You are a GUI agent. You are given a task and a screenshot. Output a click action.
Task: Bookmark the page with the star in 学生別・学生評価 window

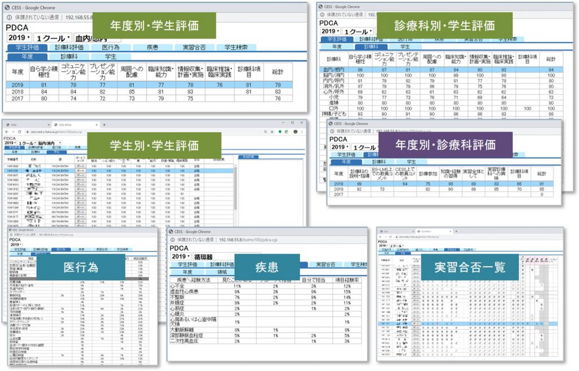click(272, 132)
